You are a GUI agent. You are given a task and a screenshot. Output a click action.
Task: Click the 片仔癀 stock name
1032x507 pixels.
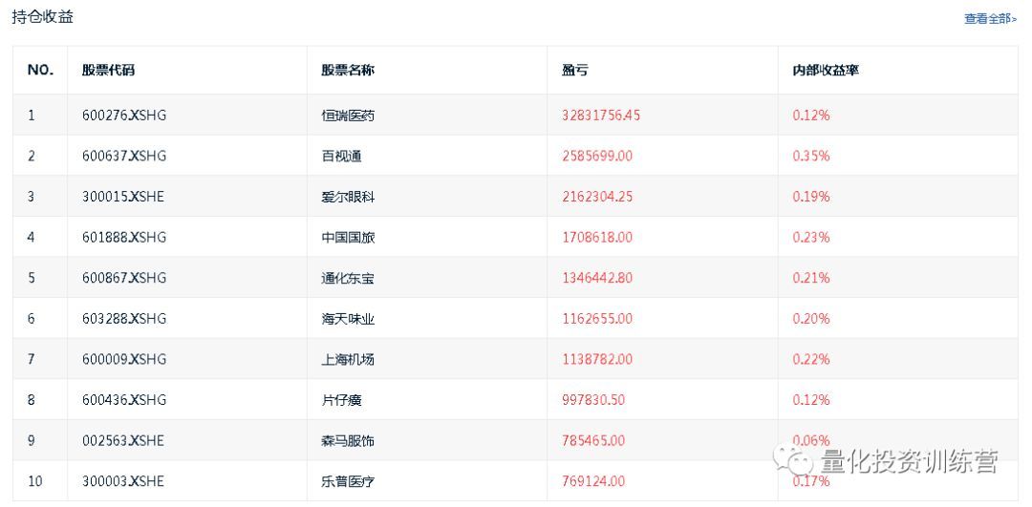[x=341, y=400]
